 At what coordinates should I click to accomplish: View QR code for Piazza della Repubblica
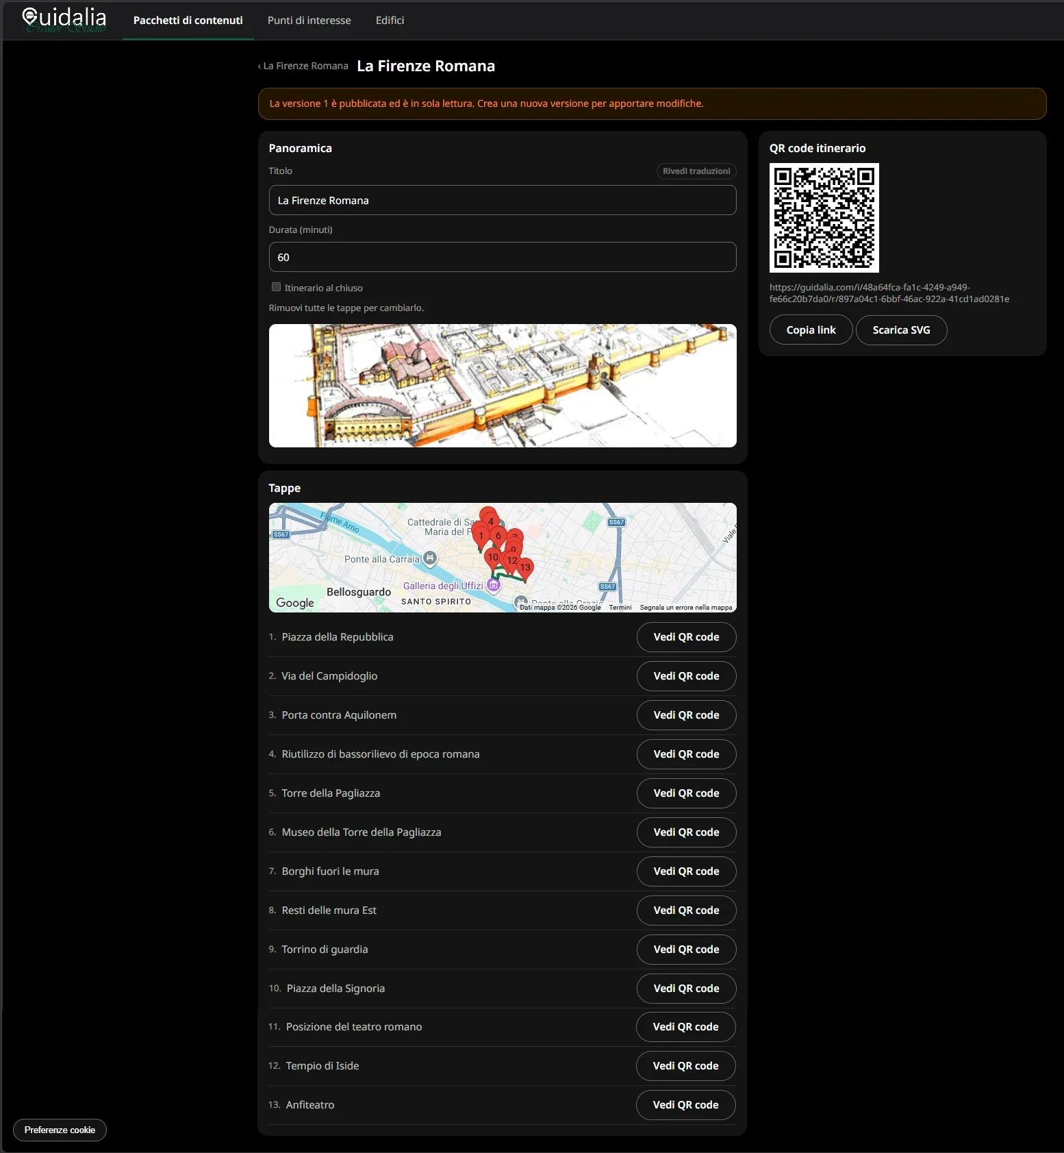(687, 637)
